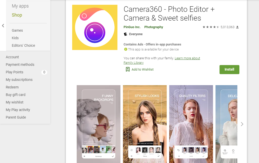This screenshot has height=163, width=259.
Task: Click the Camera360 app icon
Action: (95, 27)
